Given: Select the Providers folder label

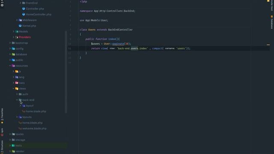Looking at the screenshot, I should [x=25, y=37].
